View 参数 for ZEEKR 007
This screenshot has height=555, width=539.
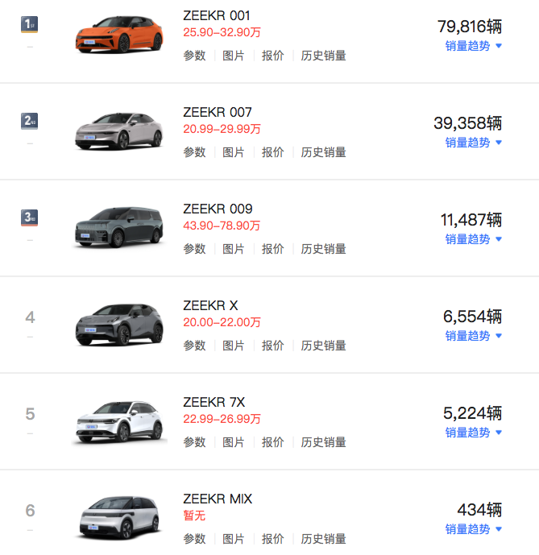pyautogui.click(x=194, y=152)
